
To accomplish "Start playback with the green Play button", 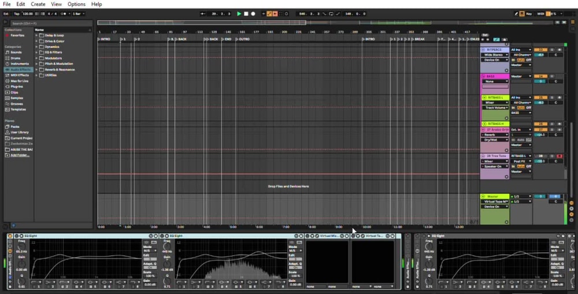I will click(x=239, y=14).
